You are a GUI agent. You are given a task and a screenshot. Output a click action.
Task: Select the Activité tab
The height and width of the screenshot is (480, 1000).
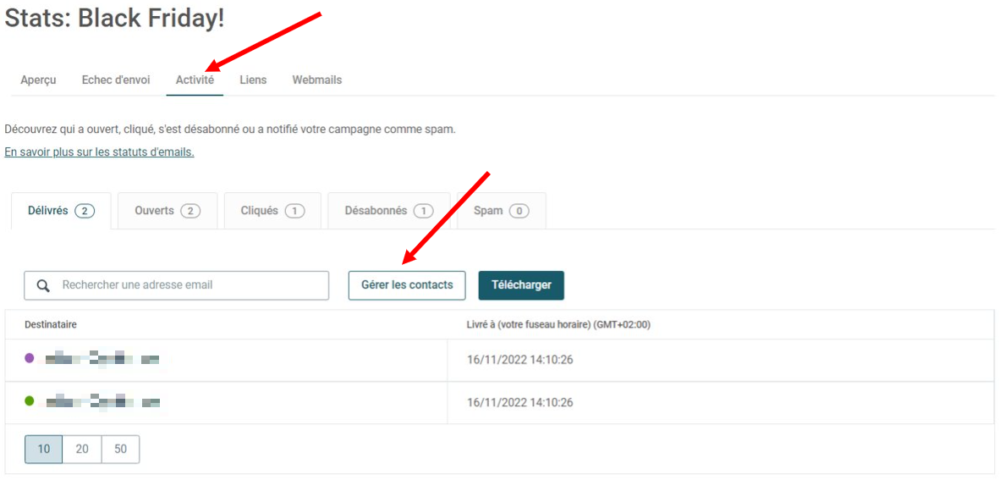[195, 80]
